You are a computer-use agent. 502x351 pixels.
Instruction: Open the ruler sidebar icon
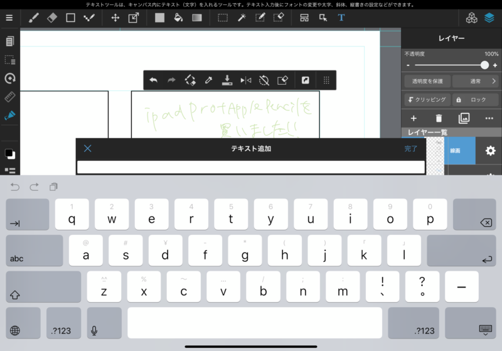[10, 97]
